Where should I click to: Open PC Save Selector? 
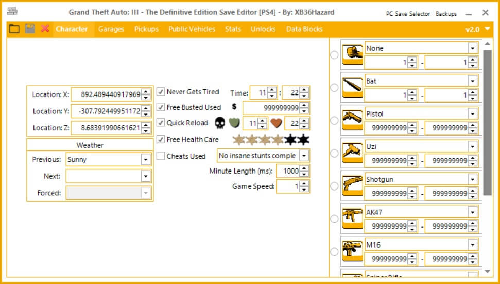pos(408,14)
